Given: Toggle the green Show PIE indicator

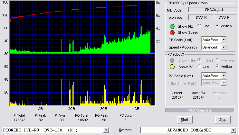Looking at the screenshot, I should tap(172, 26).
